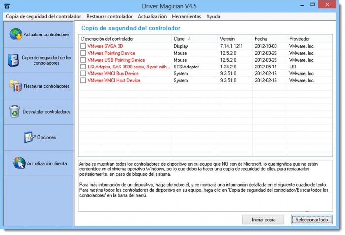Tick the VMware VMCI Host Device checkbox
Viewport: 345px width, 235px height.
pos(83,80)
